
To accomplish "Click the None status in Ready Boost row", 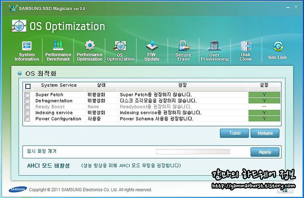I will (x=93, y=107).
